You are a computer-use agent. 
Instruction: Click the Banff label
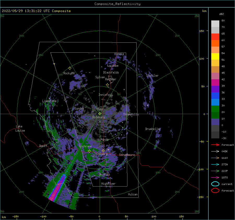43,146
